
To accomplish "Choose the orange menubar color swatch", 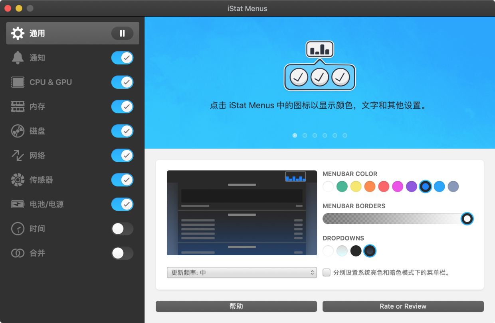I will click(x=370, y=186).
